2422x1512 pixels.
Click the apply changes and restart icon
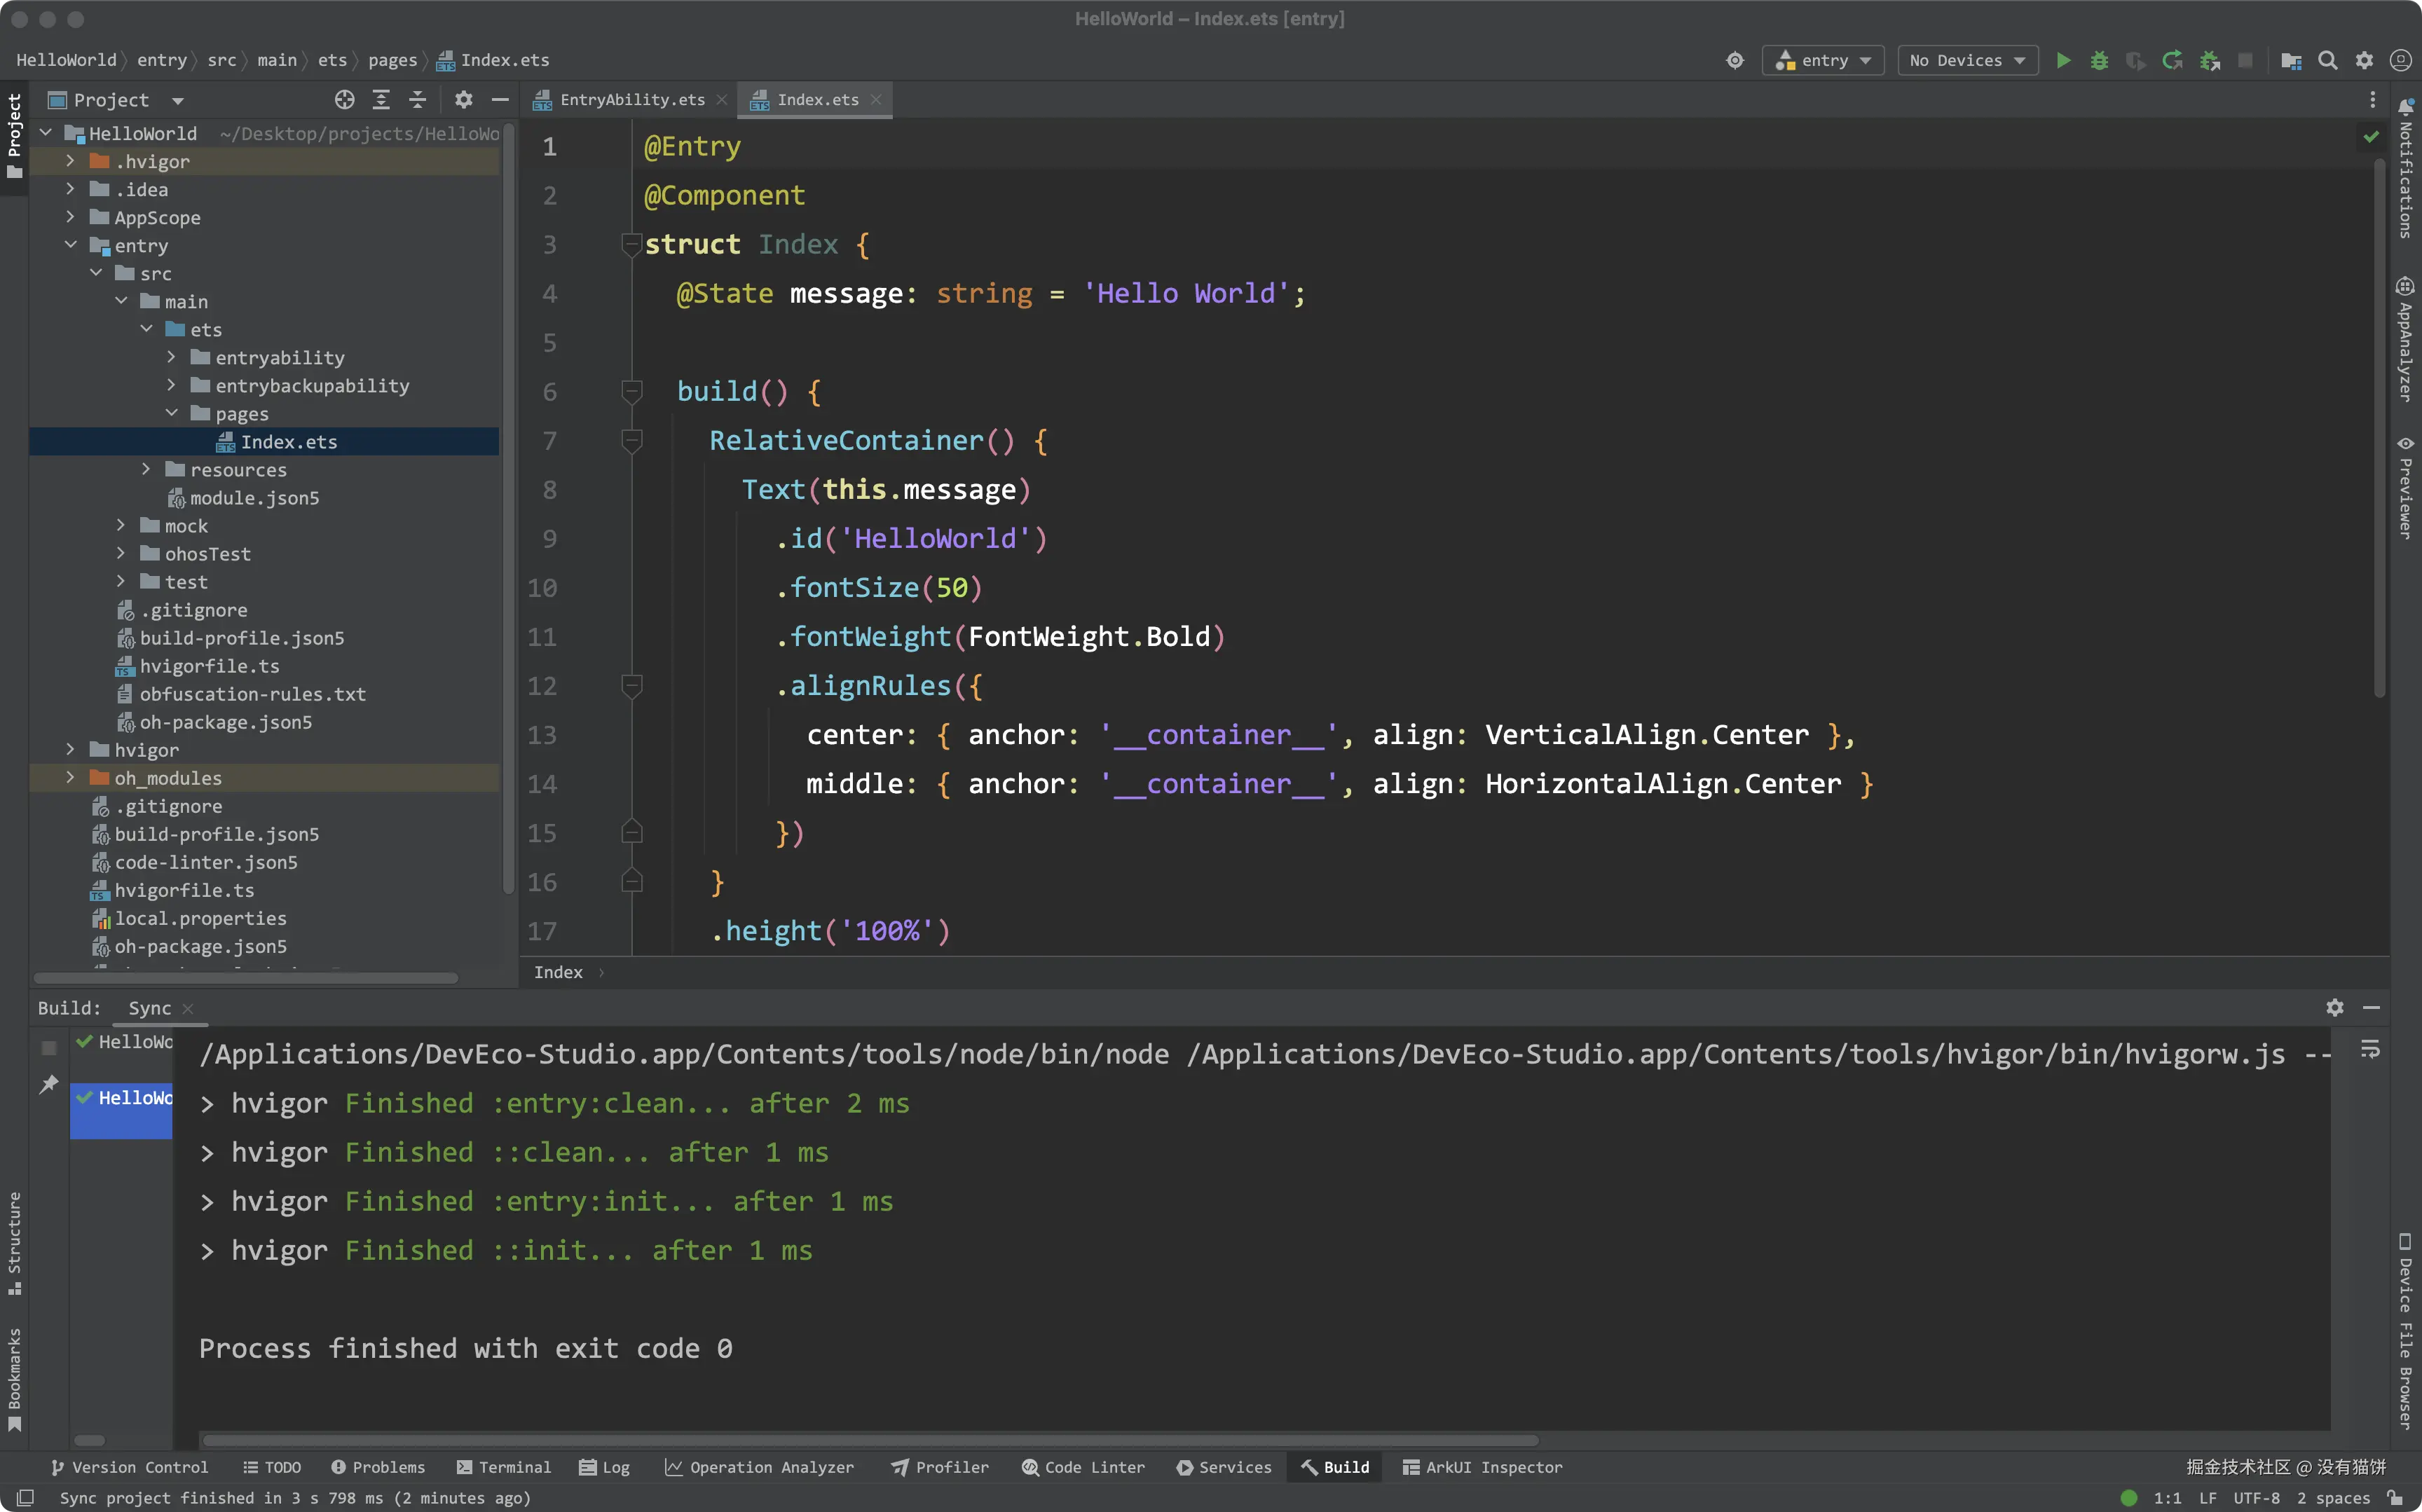coord(2172,61)
